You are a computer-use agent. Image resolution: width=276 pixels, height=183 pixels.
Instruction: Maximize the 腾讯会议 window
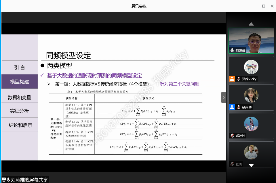click(263, 6)
